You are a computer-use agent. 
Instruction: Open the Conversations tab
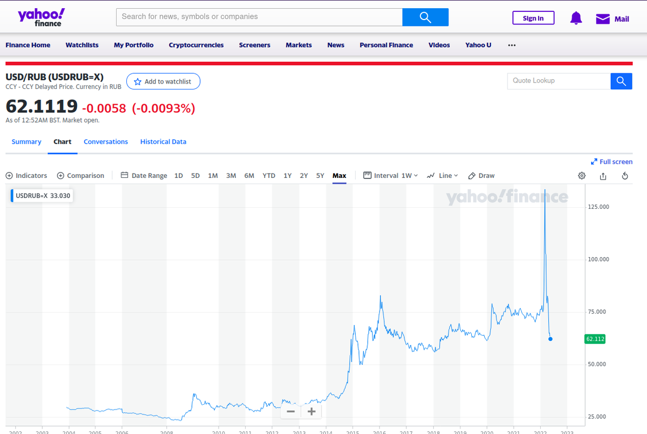tap(106, 142)
